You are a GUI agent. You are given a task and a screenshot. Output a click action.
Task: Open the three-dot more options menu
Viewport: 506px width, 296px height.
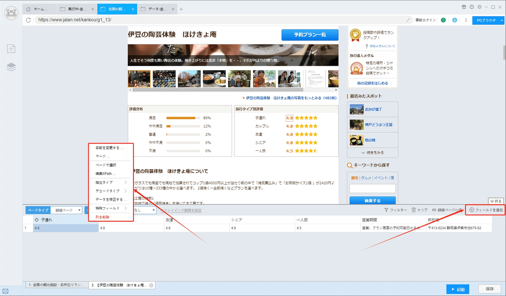(466, 20)
